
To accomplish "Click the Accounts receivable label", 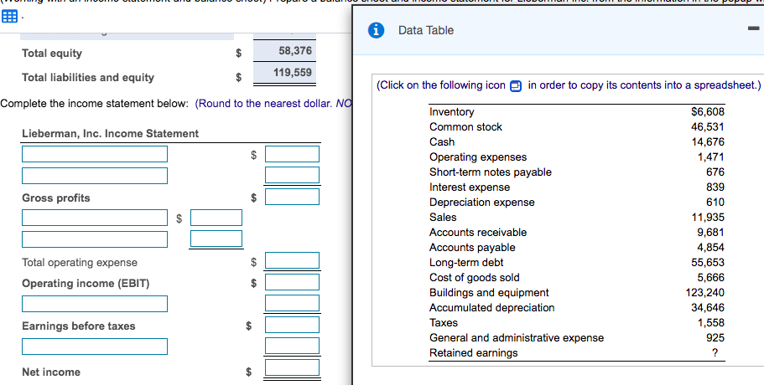I will click(478, 233).
